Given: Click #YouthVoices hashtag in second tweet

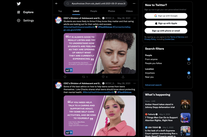Looking at the screenshot, I should pyautogui.click(x=124, y=92).
